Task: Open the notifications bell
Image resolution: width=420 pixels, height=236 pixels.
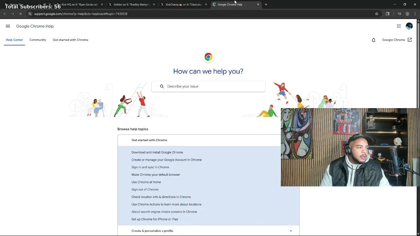Action: tap(373, 40)
